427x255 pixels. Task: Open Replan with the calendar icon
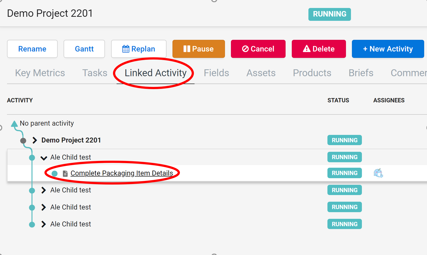[x=138, y=49]
